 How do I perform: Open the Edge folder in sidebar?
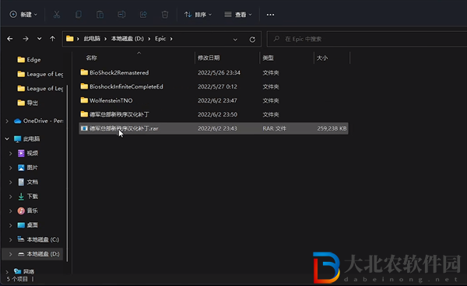tap(33, 60)
